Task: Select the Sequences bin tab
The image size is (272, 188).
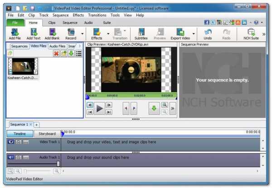Action: click(19, 46)
